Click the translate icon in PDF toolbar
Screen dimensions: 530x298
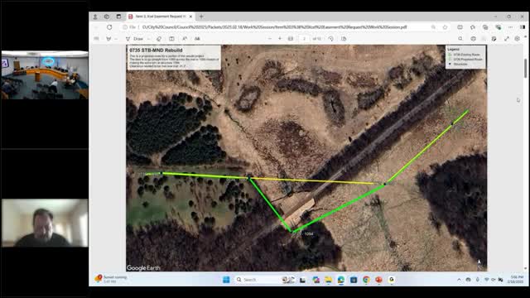(x=197, y=39)
